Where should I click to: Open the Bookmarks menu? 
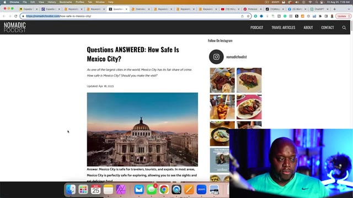click(x=66, y=2)
